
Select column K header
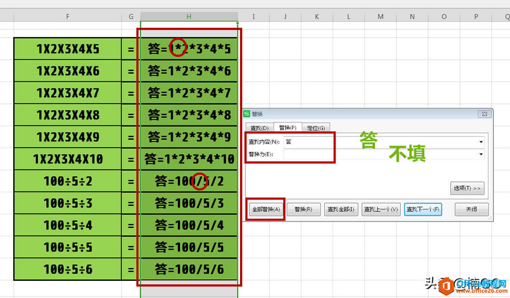coord(317,17)
